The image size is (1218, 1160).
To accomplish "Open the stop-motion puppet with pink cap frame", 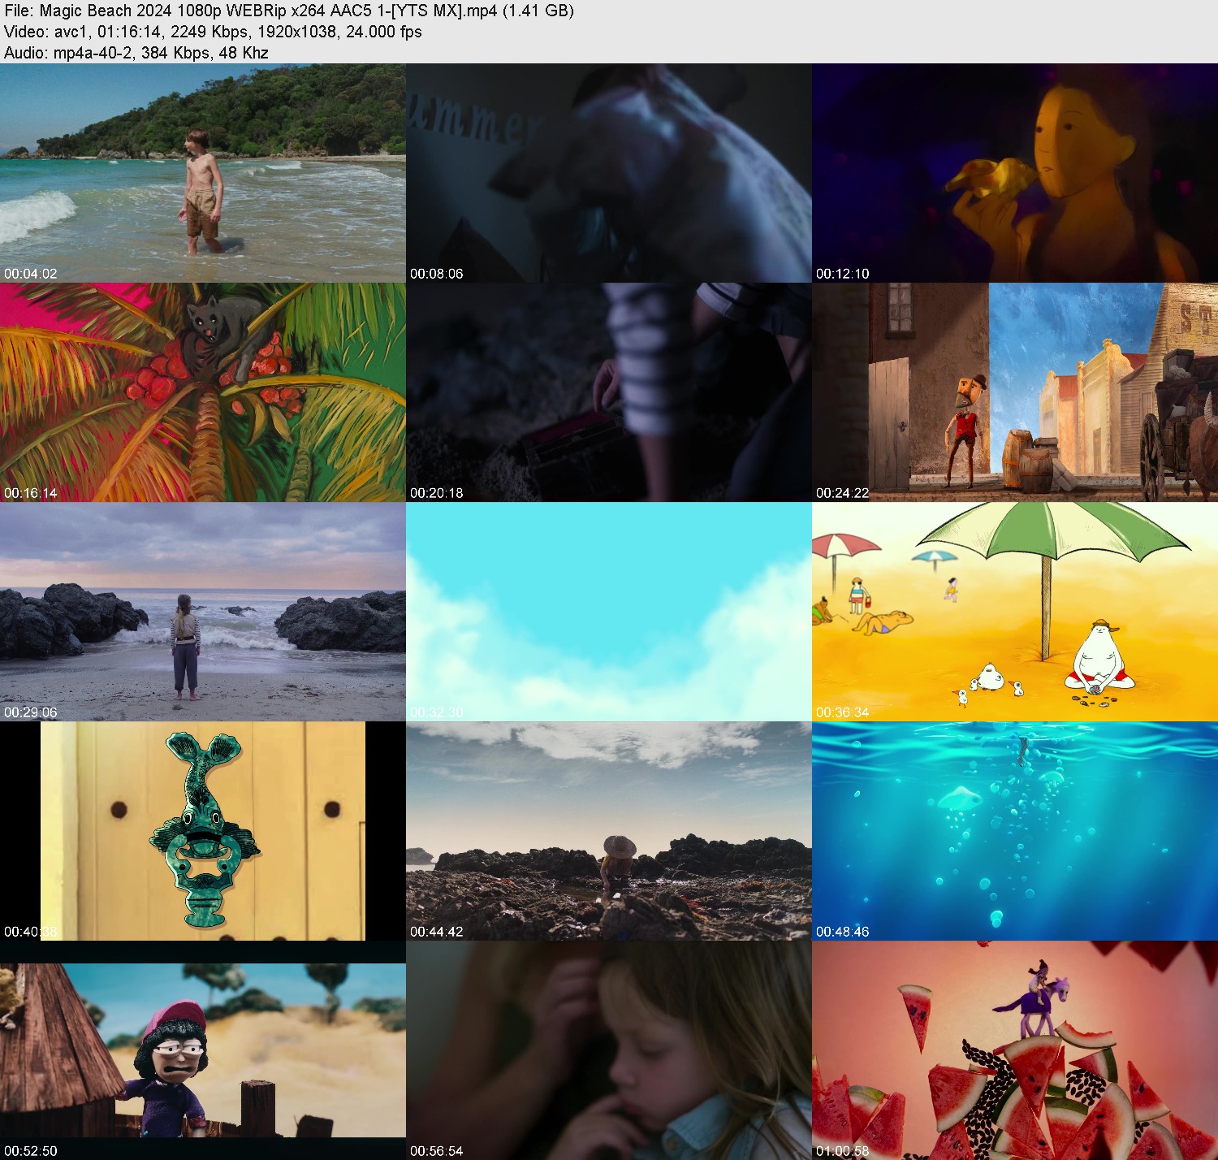I will 203,1050.
